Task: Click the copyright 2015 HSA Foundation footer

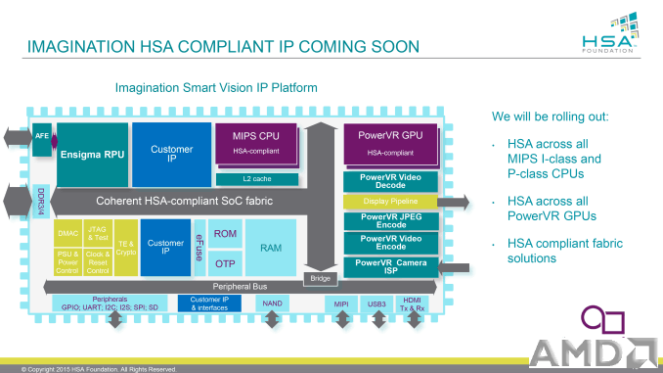Action: (99, 369)
